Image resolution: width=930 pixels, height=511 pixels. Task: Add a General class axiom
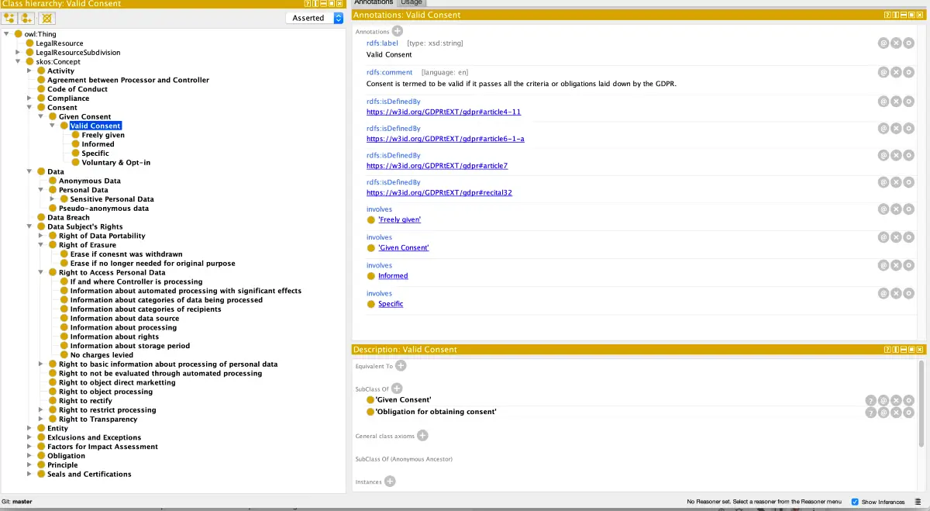click(x=422, y=436)
